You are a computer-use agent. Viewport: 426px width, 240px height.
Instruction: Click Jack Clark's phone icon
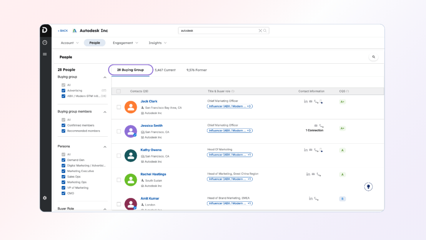[x=316, y=102]
